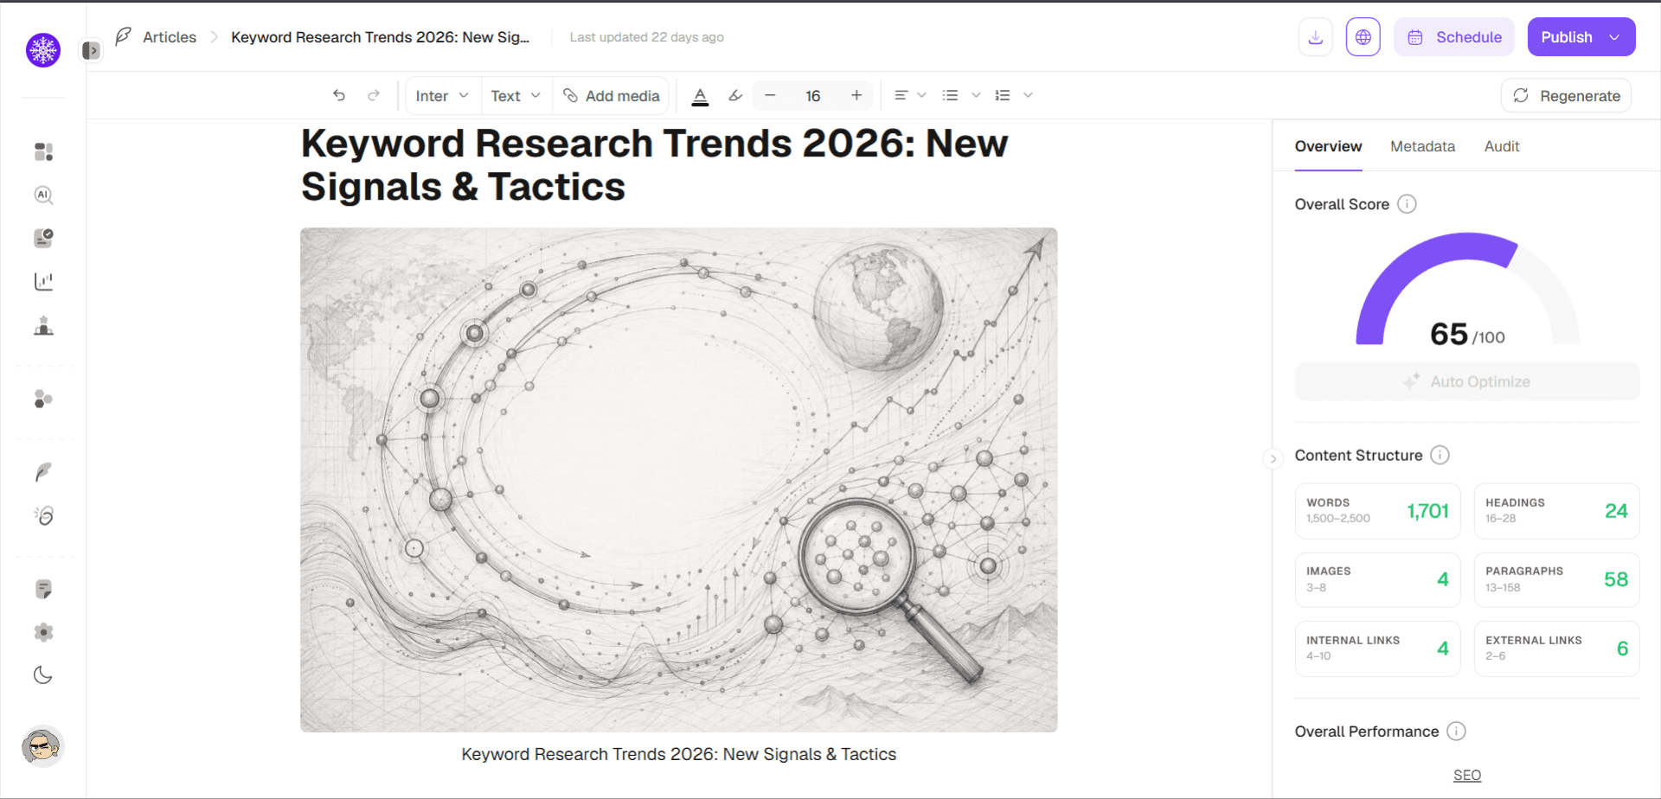Open the AI search icon in sidebar

pyautogui.click(x=43, y=195)
